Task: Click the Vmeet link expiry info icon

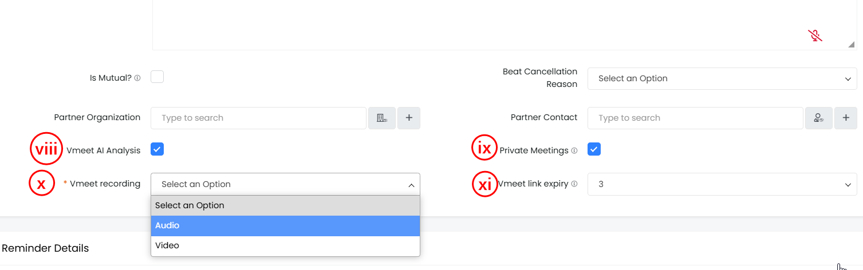Action: (x=574, y=184)
